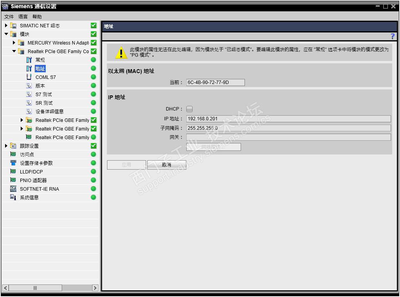Click the green check of 跟踪设置 row
Screen dimensions: 400x297
[94, 145]
